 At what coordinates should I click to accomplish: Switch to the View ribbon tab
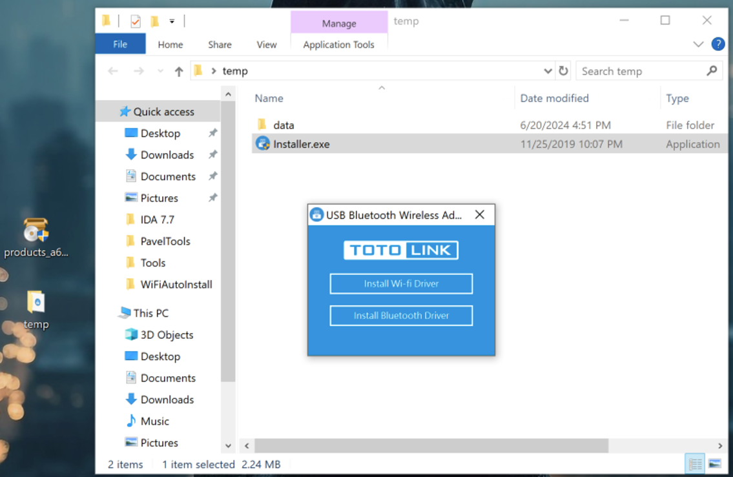tap(266, 45)
